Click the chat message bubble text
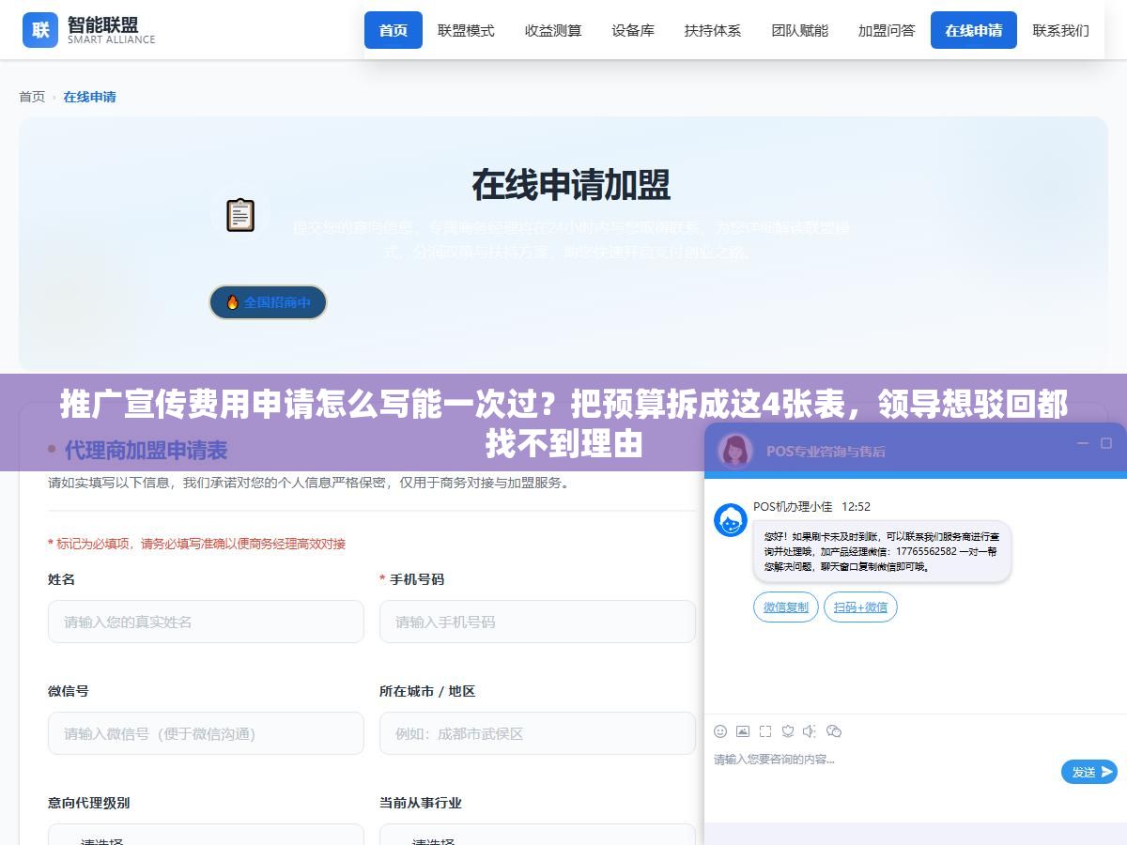The width and height of the screenshot is (1127, 845). point(882,551)
